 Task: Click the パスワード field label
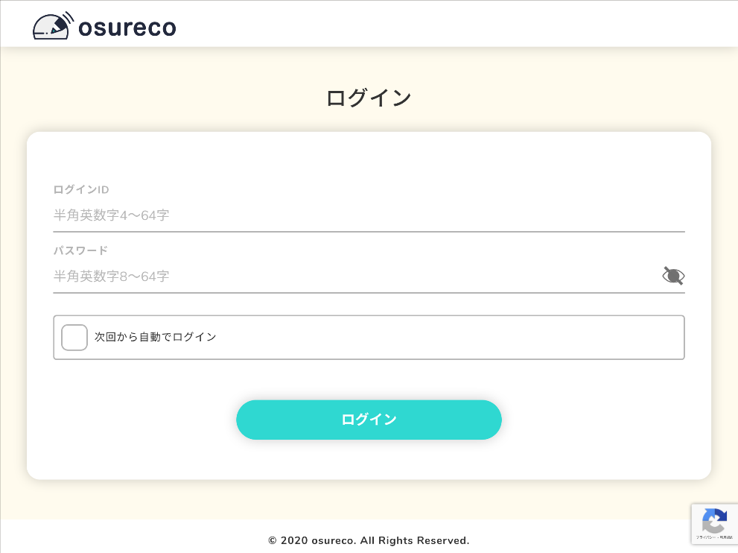[x=80, y=250]
